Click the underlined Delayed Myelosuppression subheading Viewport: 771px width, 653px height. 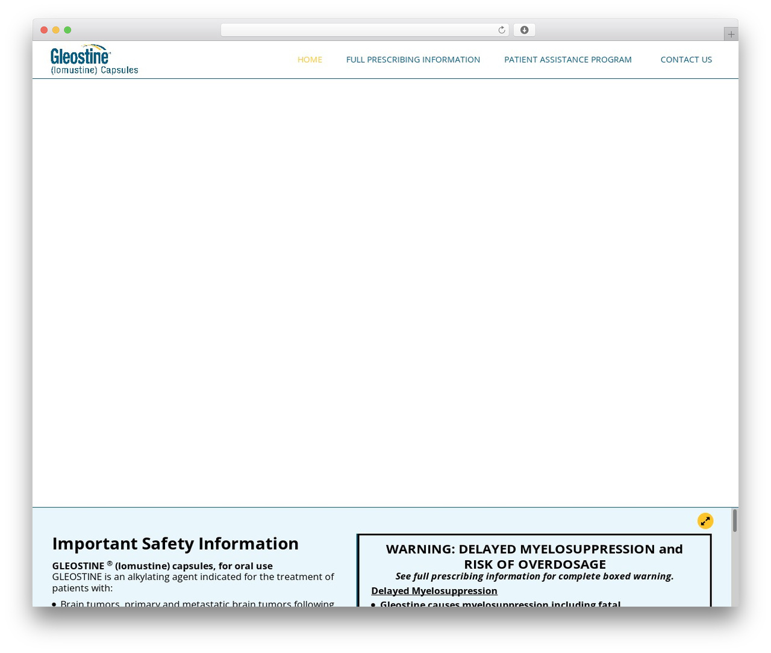(x=434, y=591)
